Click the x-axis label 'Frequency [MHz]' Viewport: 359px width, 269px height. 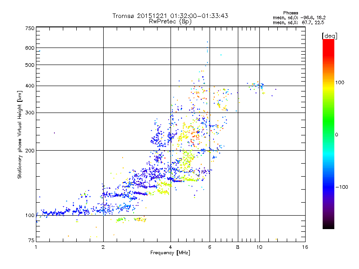170,253
